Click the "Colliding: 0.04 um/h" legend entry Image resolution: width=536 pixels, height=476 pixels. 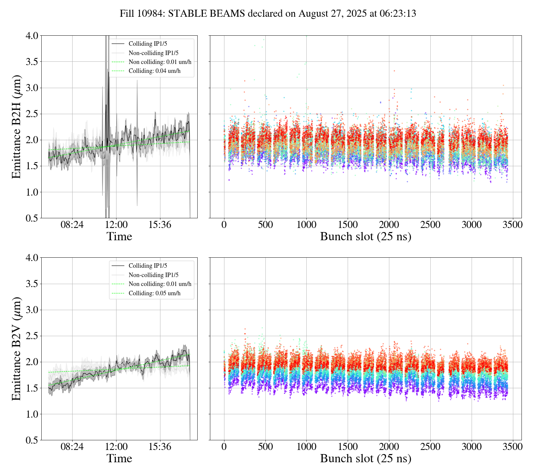154,71
